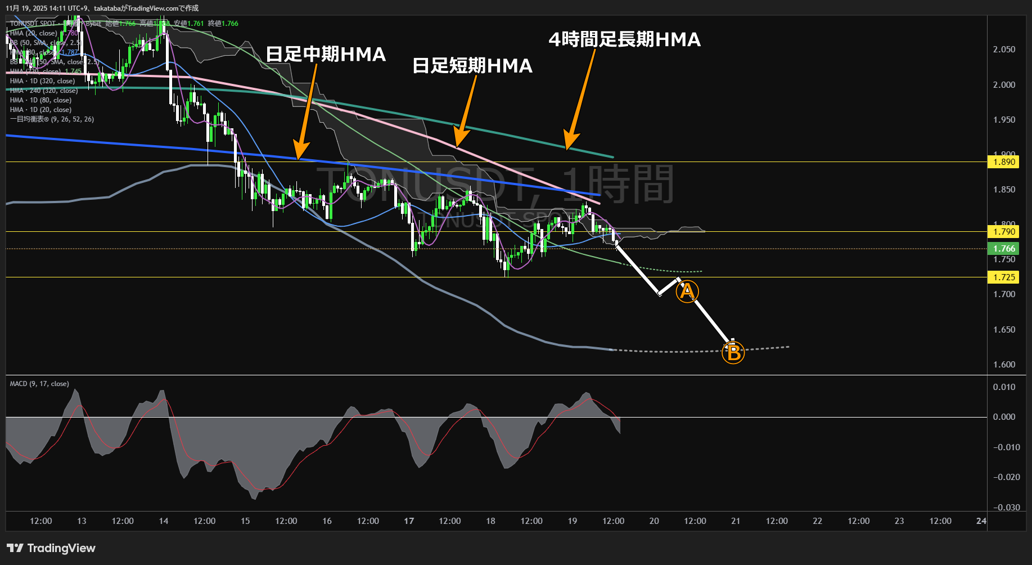Select the BB · 240 (50, SMA) legend
Viewport: 1032px width, 565px height.
(55, 62)
